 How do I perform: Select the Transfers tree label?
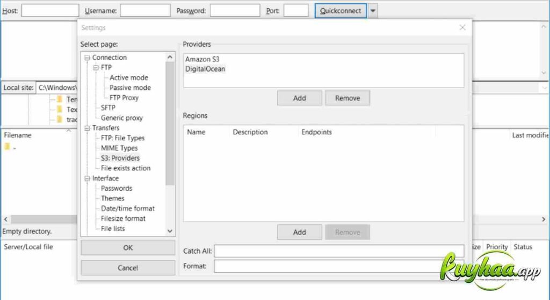click(x=106, y=128)
